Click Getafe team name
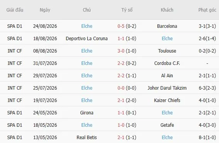 click(167, 125)
